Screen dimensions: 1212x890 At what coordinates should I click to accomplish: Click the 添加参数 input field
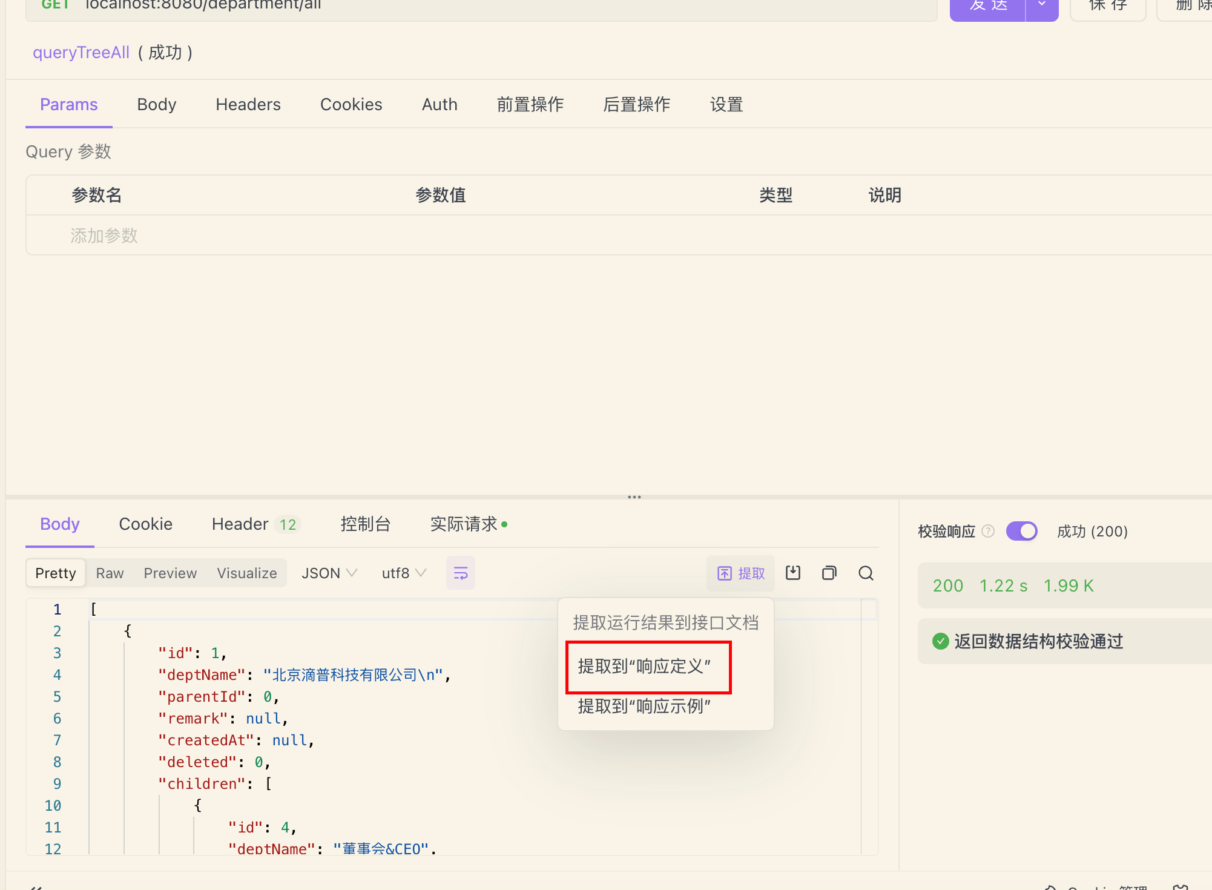click(x=104, y=236)
